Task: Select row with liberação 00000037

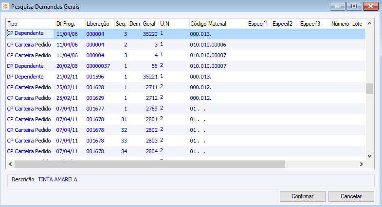Action: [x=186, y=66]
